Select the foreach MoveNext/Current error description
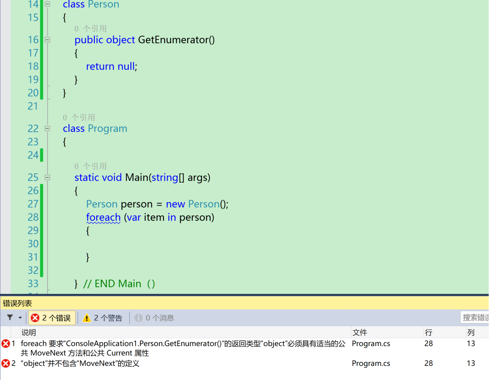The width and height of the screenshot is (489, 380). tap(183, 348)
